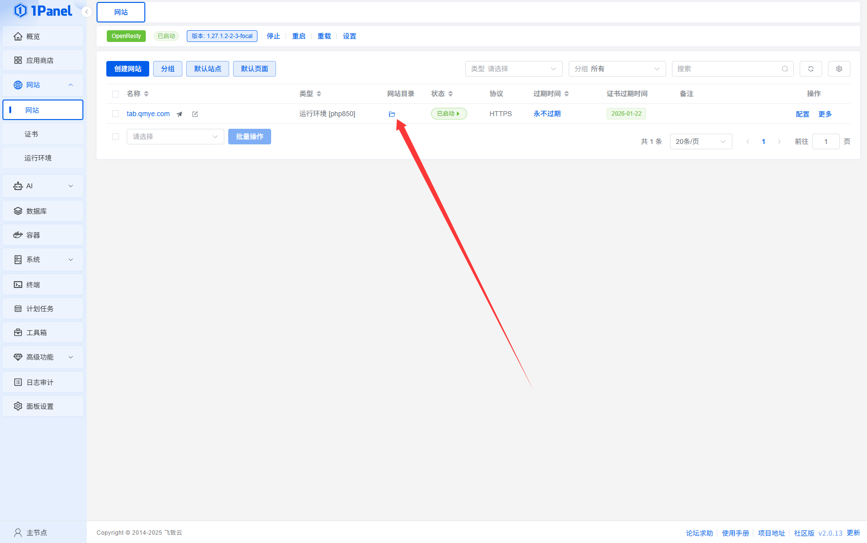Refresh the website list
867x543 pixels.
(810, 69)
